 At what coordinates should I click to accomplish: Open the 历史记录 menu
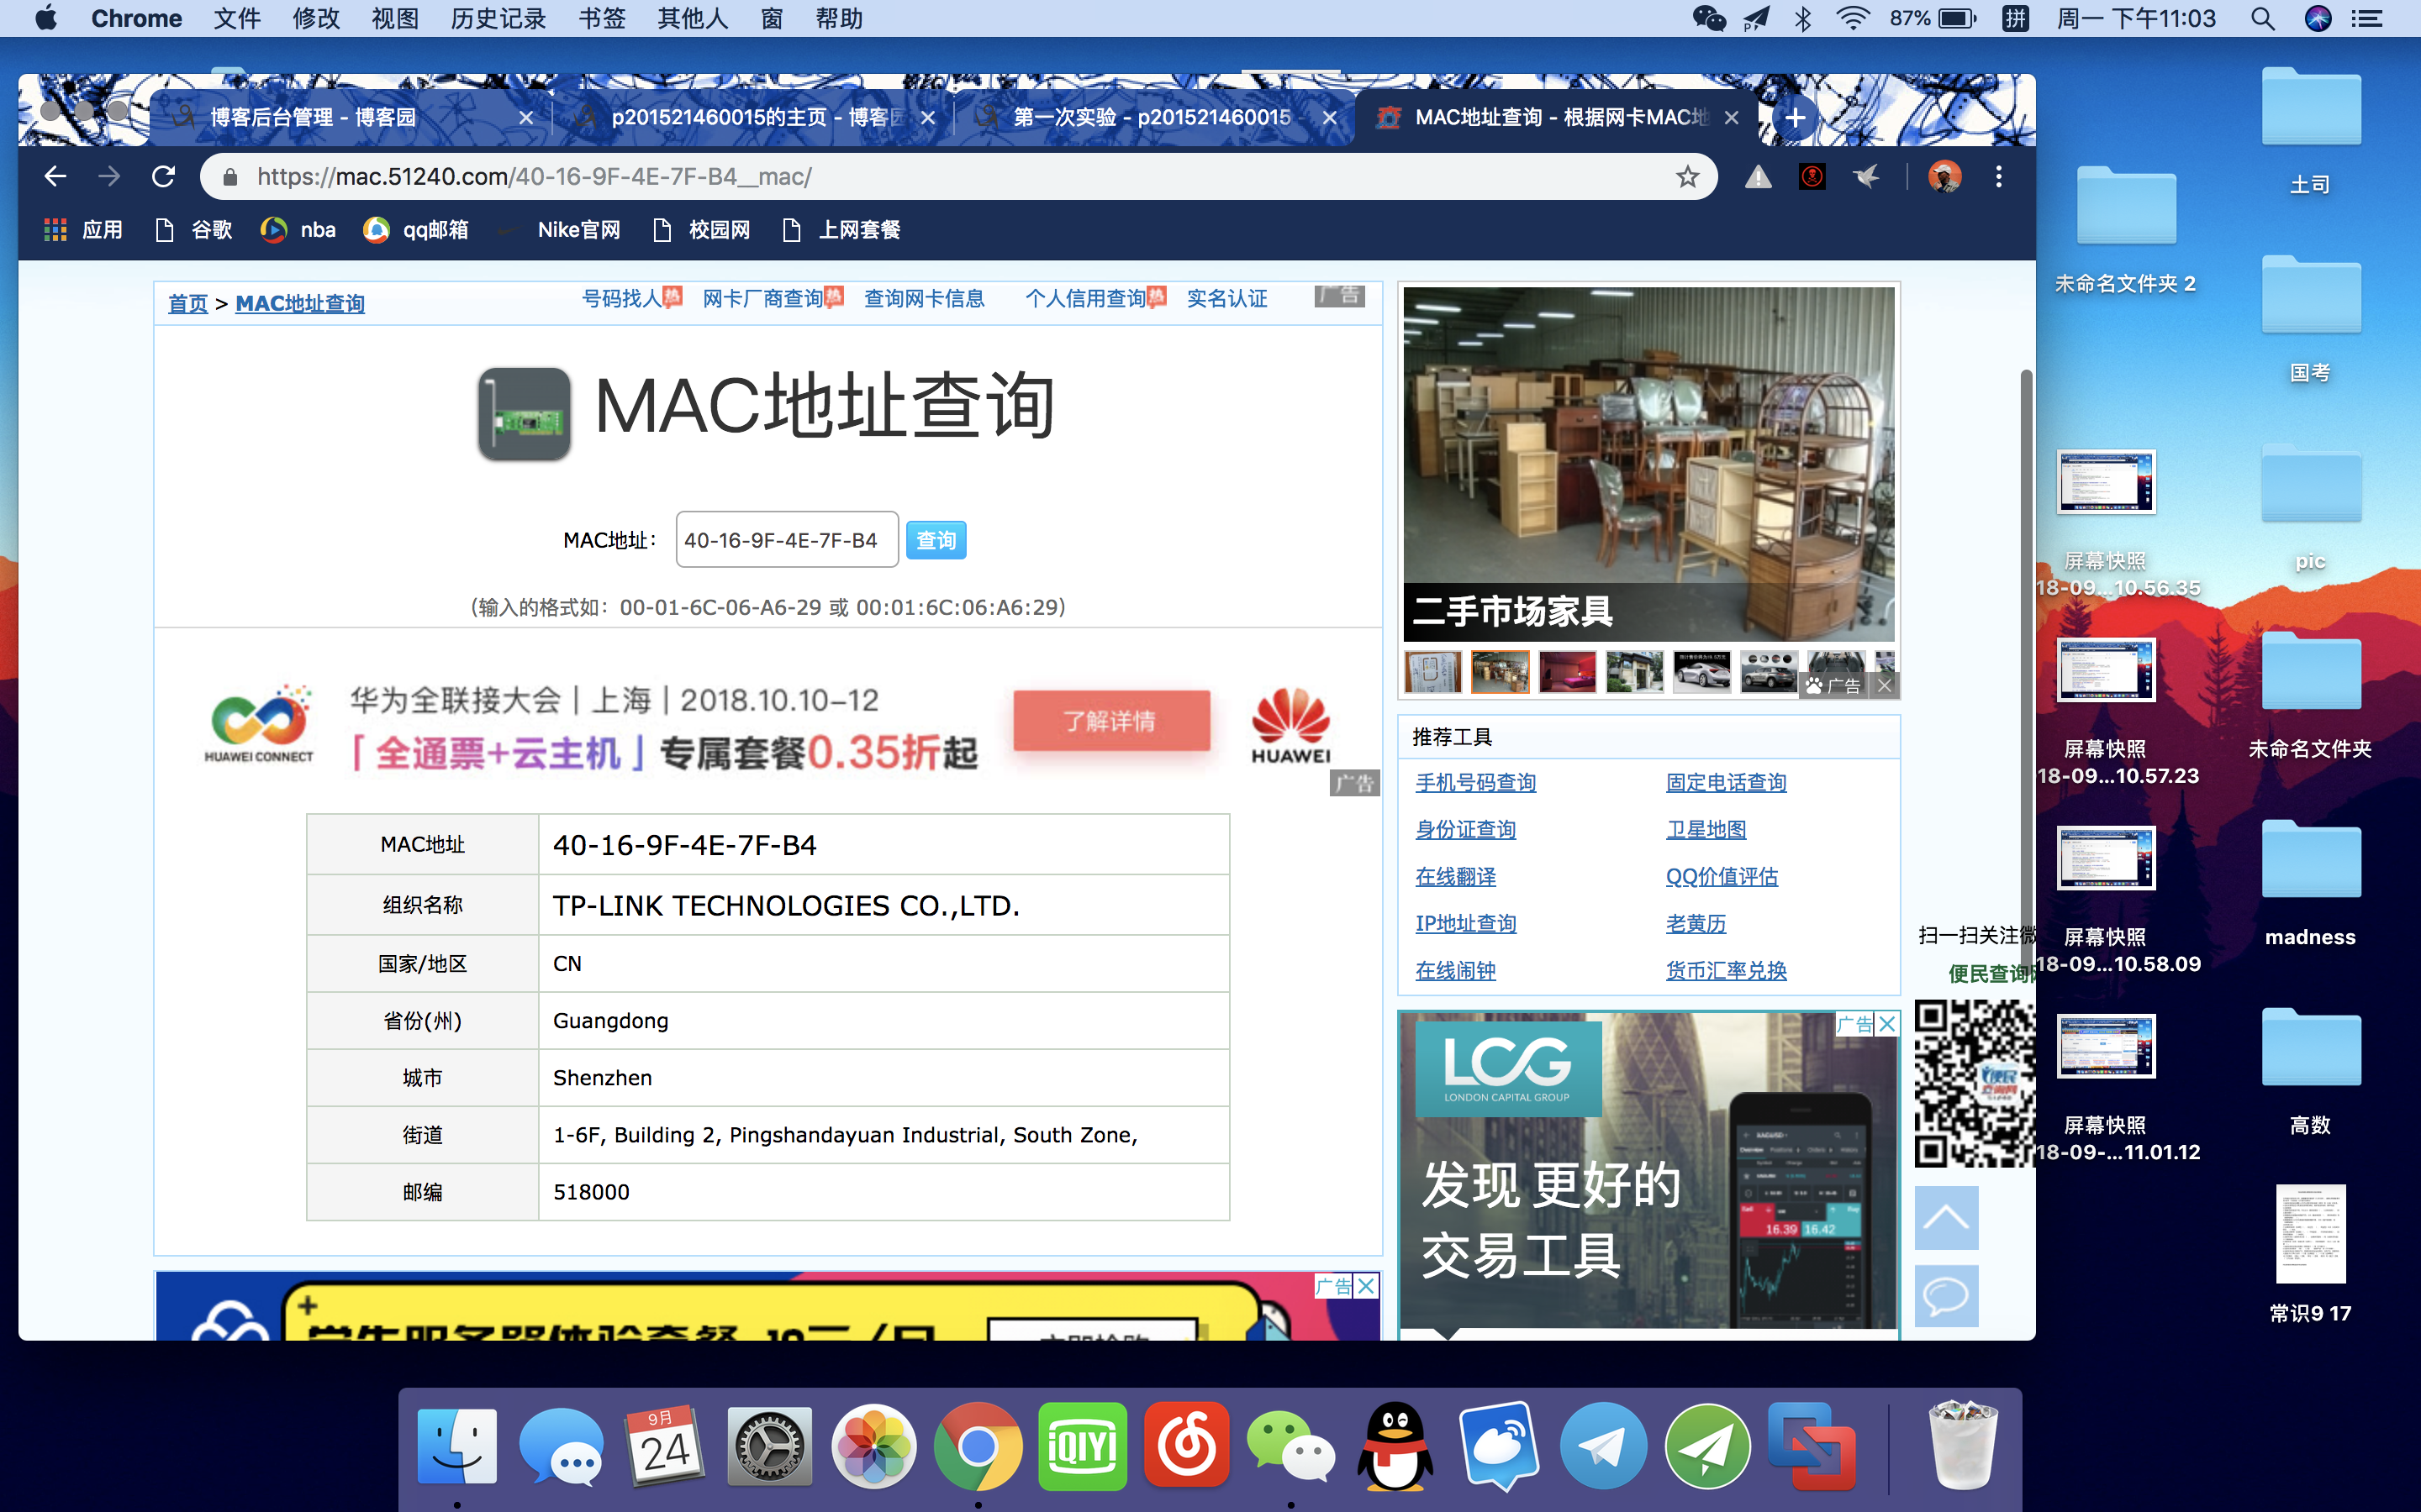(x=497, y=18)
